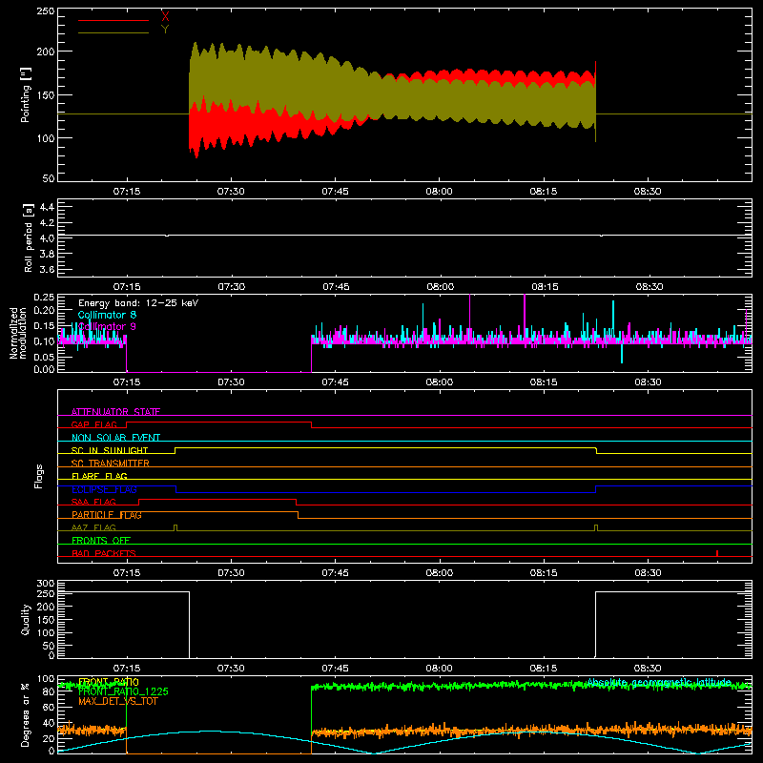Viewport: 763px width, 763px height.
Task: Click the 07:30 label under Pointing plot
Action: (x=231, y=192)
